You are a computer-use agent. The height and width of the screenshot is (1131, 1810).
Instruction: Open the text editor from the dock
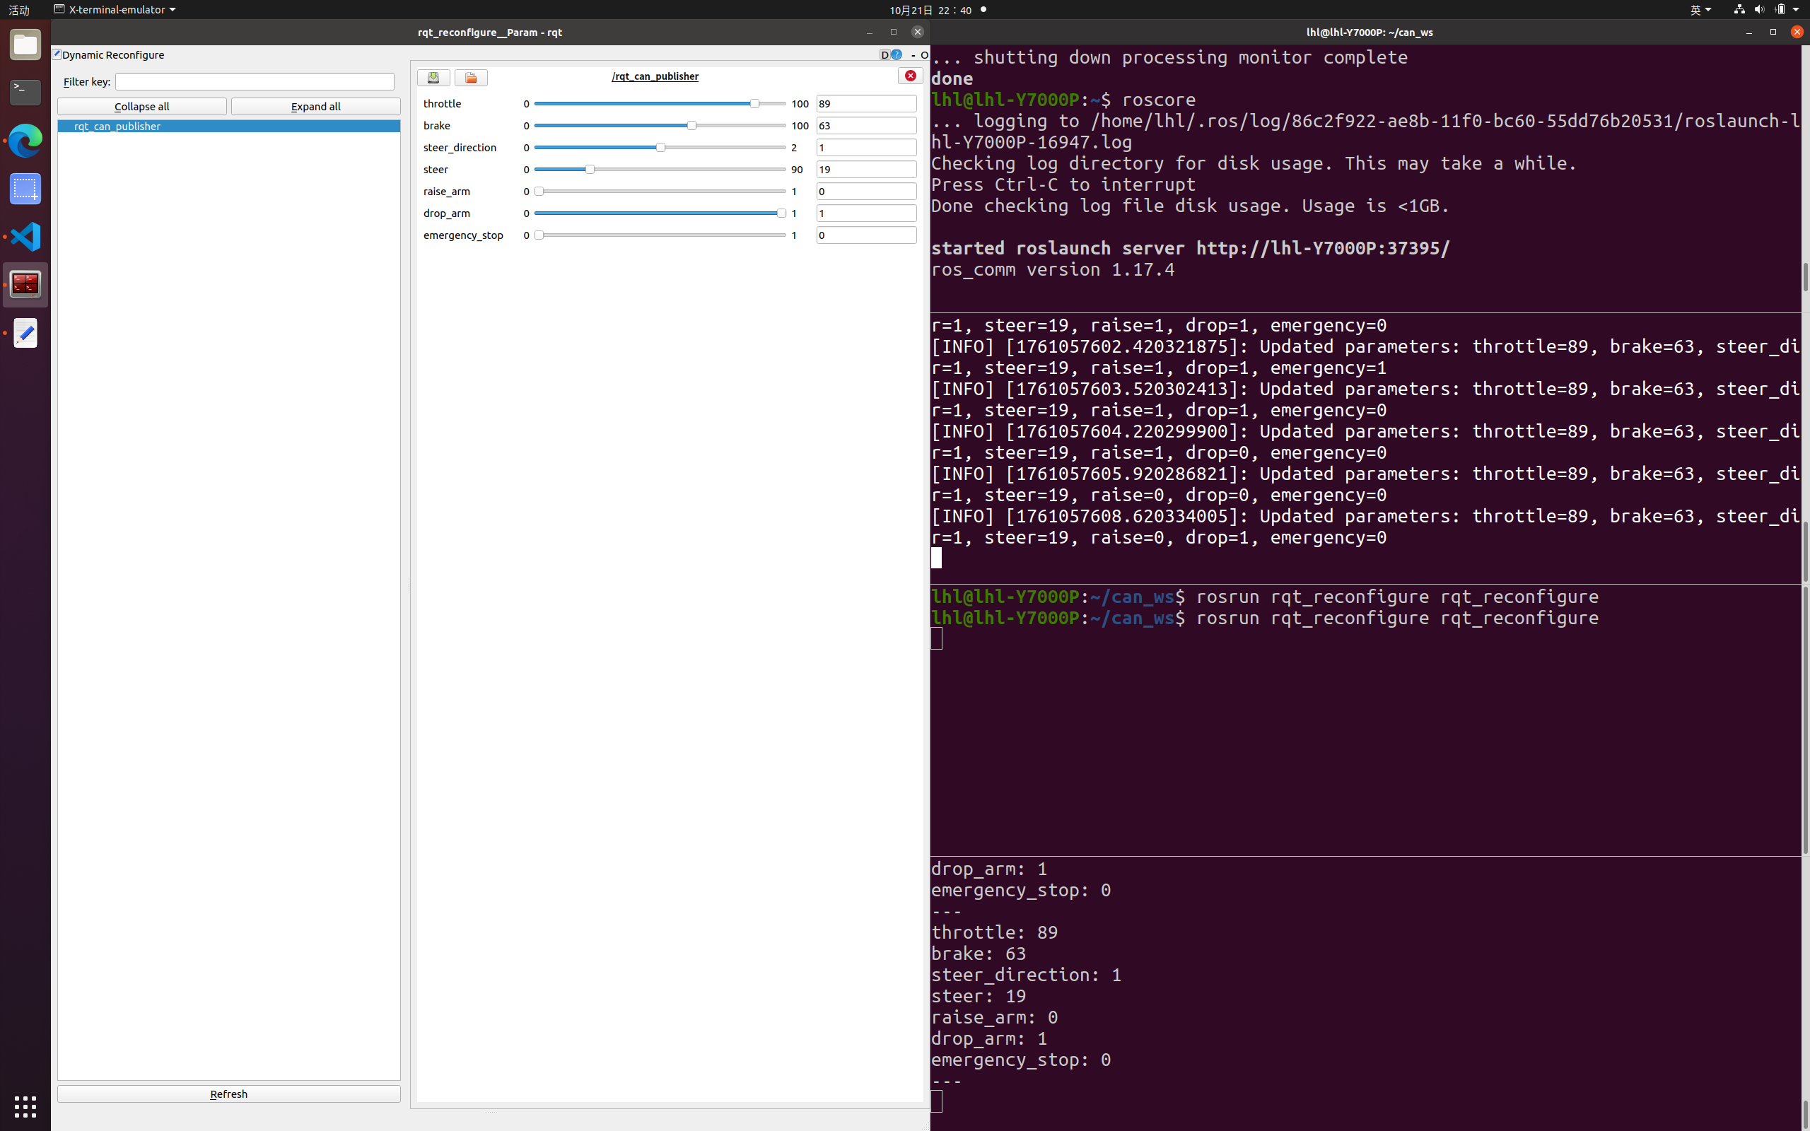(25, 333)
